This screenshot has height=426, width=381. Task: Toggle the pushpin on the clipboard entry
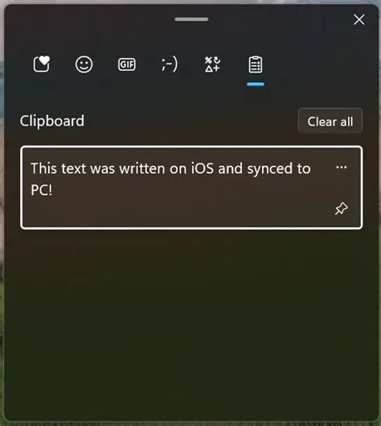(341, 209)
